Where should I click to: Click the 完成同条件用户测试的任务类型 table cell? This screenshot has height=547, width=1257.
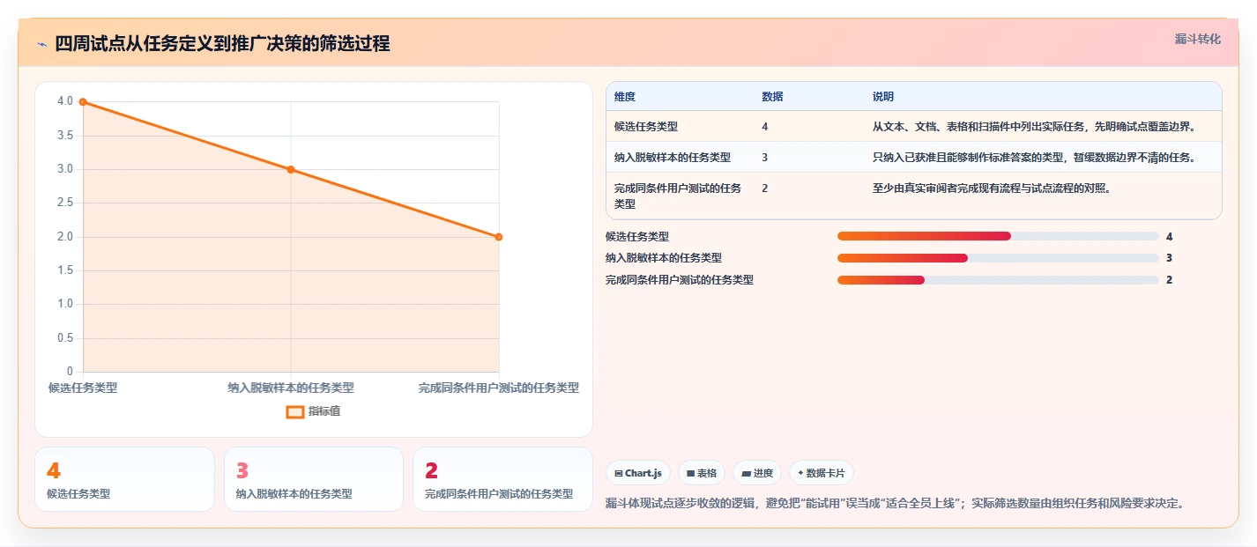click(x=678, y=196)
